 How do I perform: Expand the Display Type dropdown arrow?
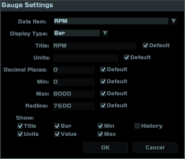pos(105,33)
